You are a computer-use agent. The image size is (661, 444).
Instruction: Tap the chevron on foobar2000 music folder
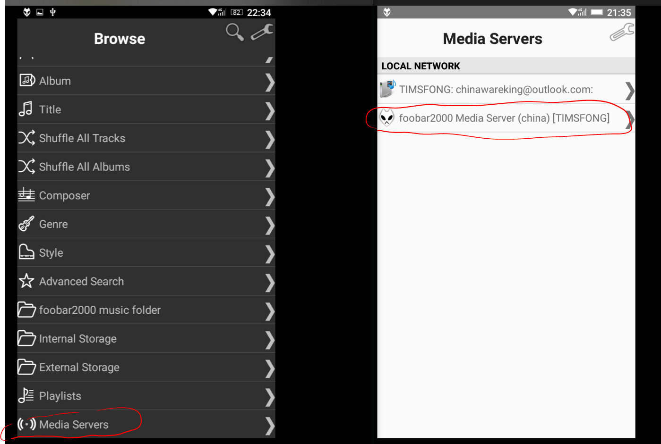[x=270, y=311]
